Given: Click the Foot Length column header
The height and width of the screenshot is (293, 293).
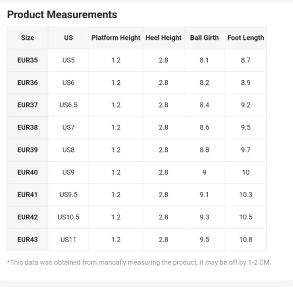Looking at the screenshot, I should point(246,38).
